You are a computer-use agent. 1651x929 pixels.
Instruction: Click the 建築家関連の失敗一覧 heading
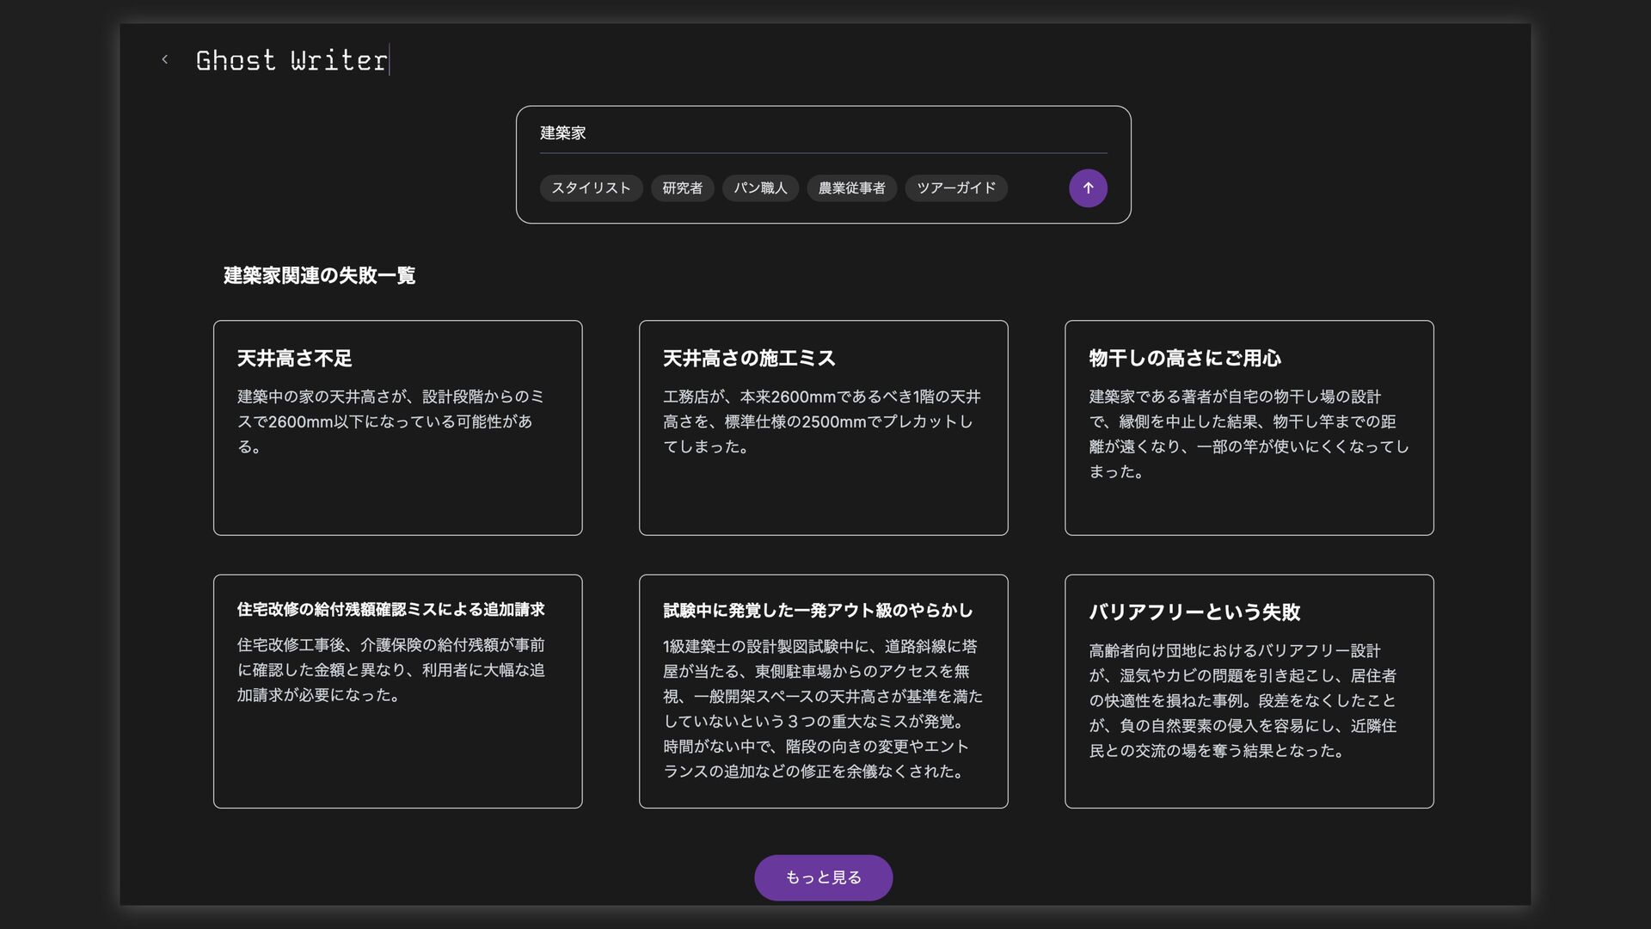coord(319,275)
